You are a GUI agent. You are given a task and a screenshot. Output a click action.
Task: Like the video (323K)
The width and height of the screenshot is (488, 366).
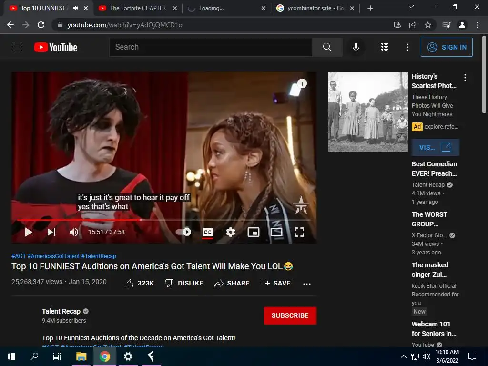coord(139,283)
